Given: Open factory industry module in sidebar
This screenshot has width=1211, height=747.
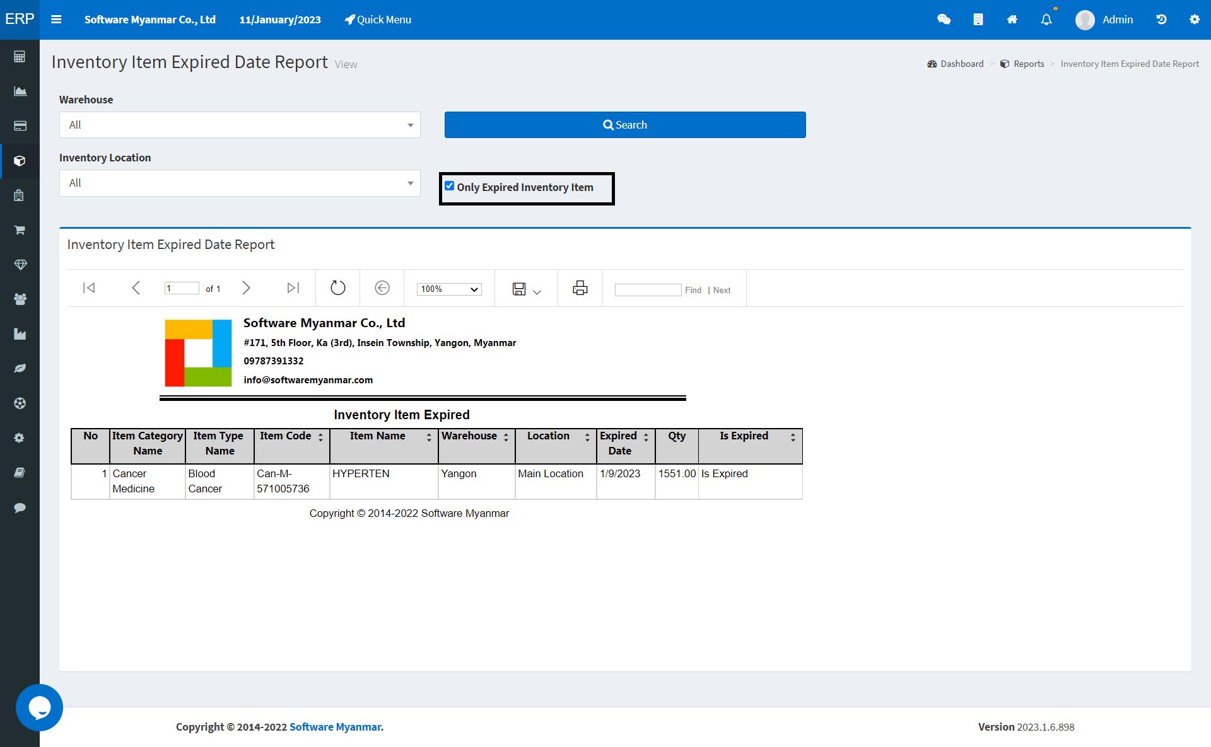Looking at the screenshot, I should 20,334.
